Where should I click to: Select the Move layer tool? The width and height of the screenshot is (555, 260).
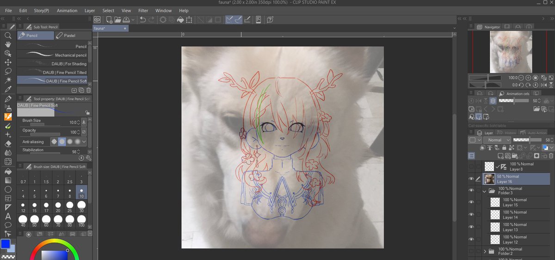click(x=8, y=62)
